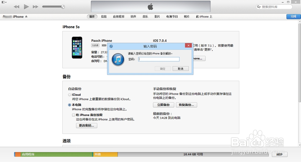Click the 更改密码... button
Viewport: 301px width, 162px height.
87,126
